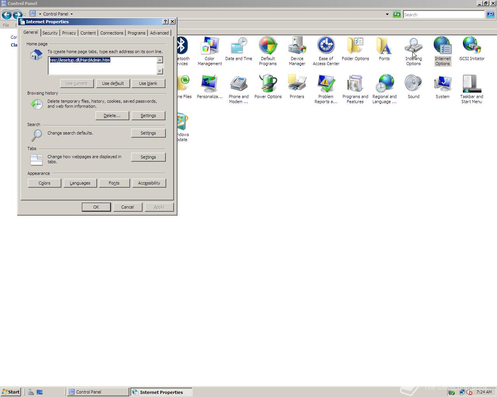Switch to the Privacy tab

pos(69,33)
